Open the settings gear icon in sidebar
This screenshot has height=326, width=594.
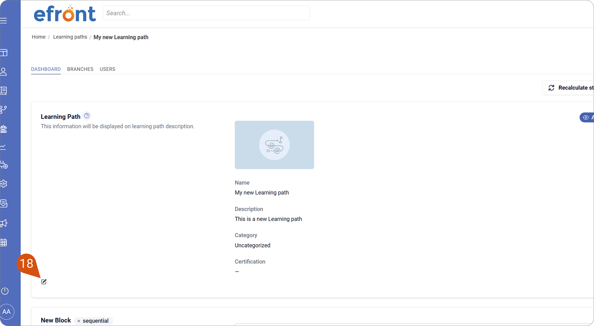coord(4,184)
